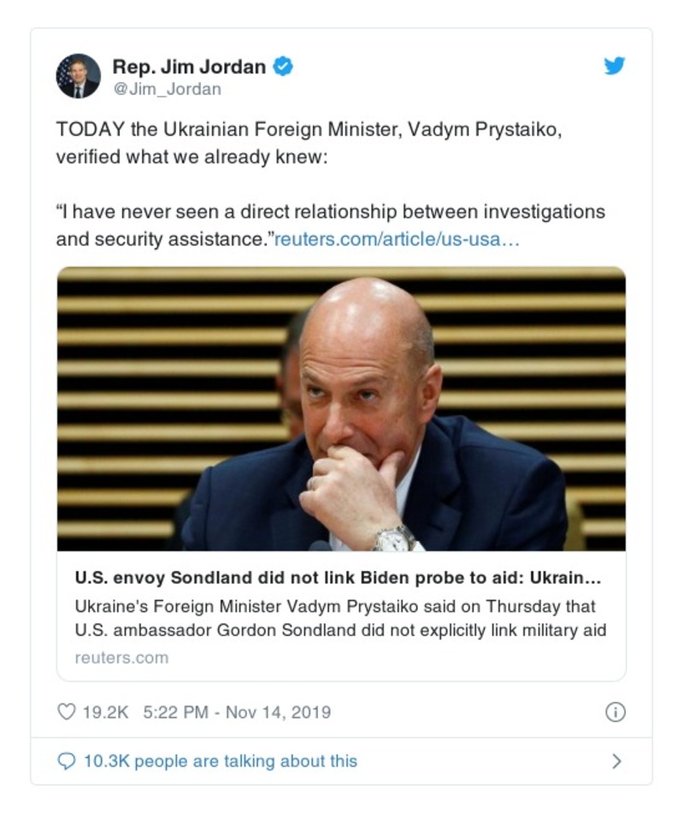This screenshot has height=818, width=683.
Task: Open the headline "U.S. envoy Sondland did not link Biden probe"
Action: pyautogui.click(x=338, y=578)
